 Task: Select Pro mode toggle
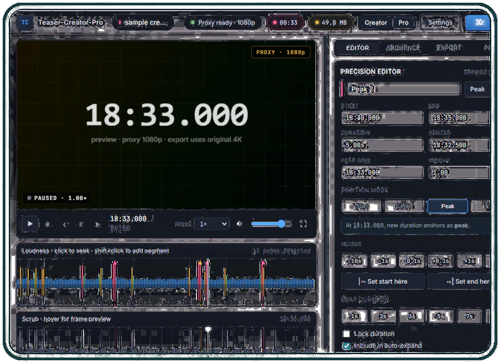(x=403, y=22)
